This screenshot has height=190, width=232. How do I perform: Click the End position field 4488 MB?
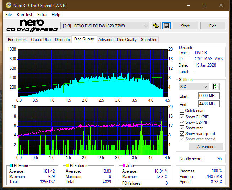pos(209,104)
